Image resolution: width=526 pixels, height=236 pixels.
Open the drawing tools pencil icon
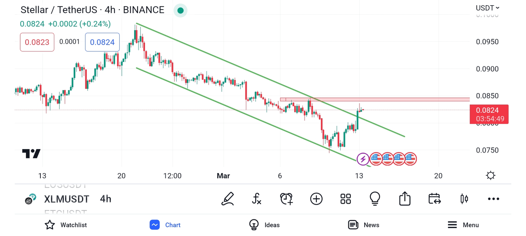[227, 199]
